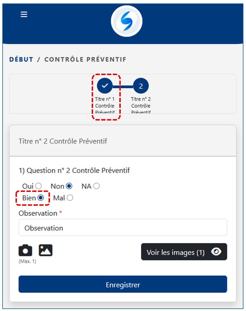Click Titre n° 2 Contrôle Préventif step label
246x311 pixels.
coord(141,106)
